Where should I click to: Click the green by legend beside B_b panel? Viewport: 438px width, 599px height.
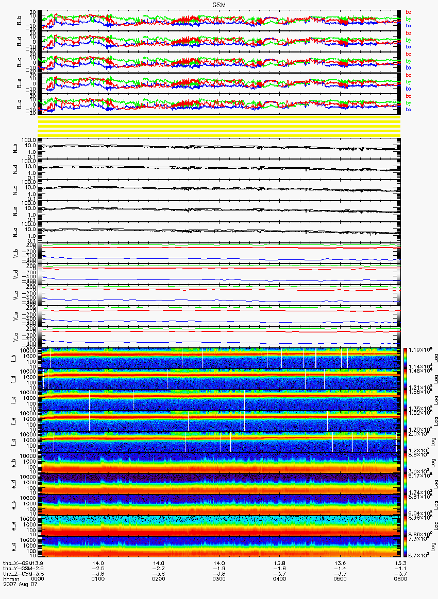(x=408, y=19)
